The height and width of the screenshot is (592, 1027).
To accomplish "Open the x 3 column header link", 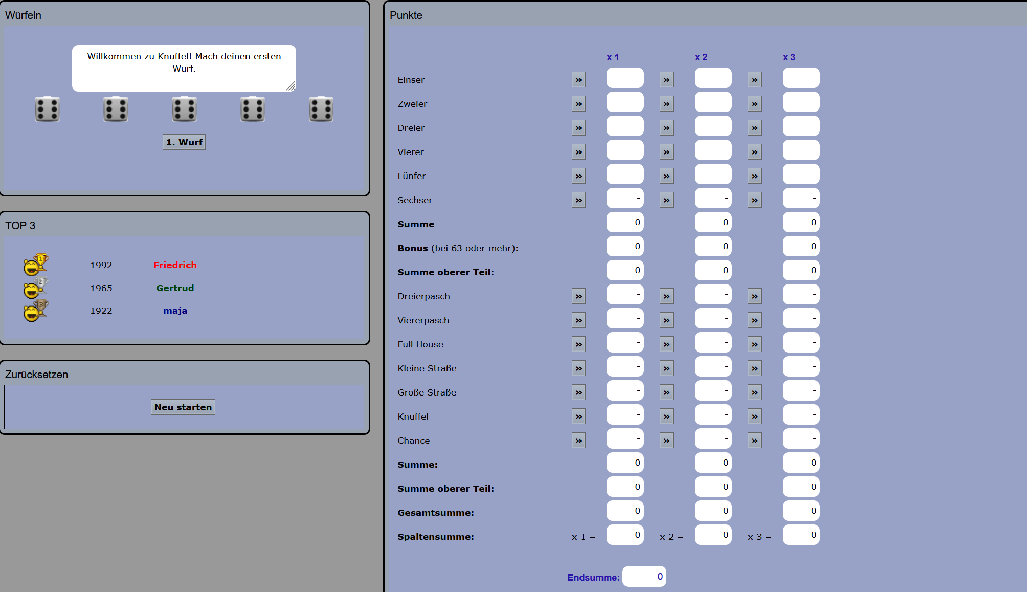I will click(x=789, y=57).
